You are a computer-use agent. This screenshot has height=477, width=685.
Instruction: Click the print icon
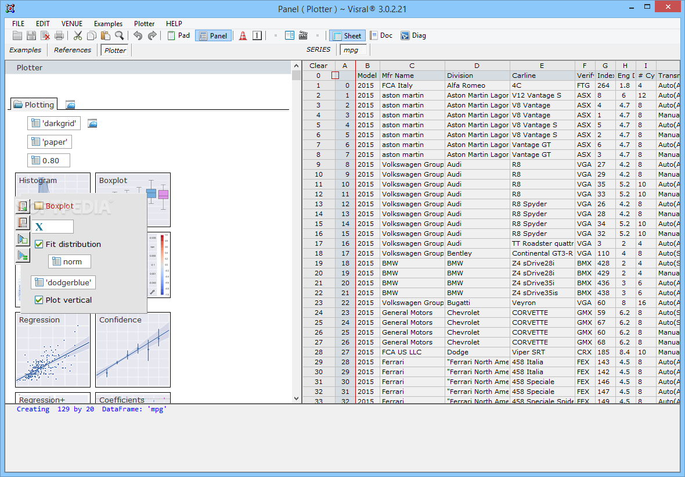tap(59, 36)
